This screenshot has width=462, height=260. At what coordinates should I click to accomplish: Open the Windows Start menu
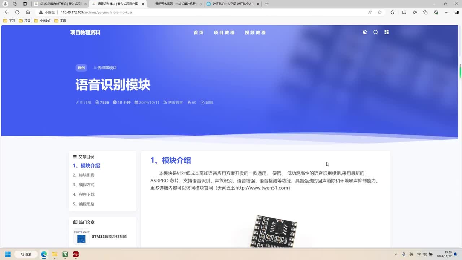point(8,254)
